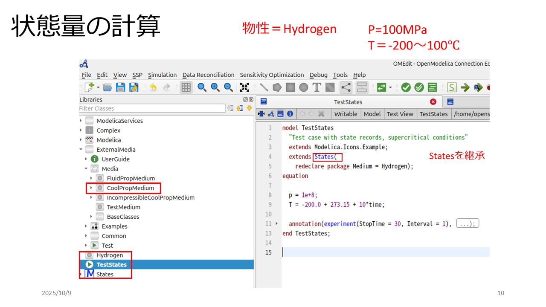Select the Text shape tool
546x307 pixels.
coord(317,87)
